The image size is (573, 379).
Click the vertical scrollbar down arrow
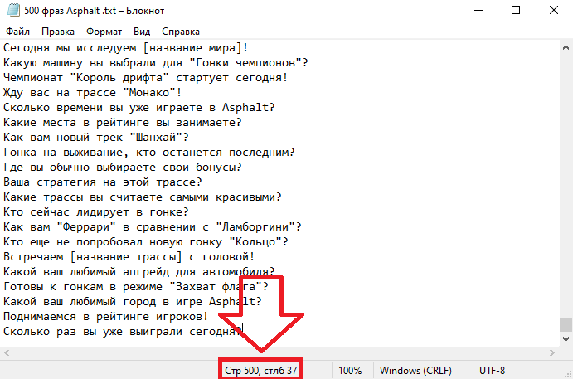(x=566, y=339)
